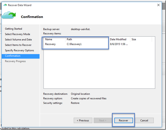
Task: Click the C:\Recovery\ path entry
Action: (x=74, y=44)
